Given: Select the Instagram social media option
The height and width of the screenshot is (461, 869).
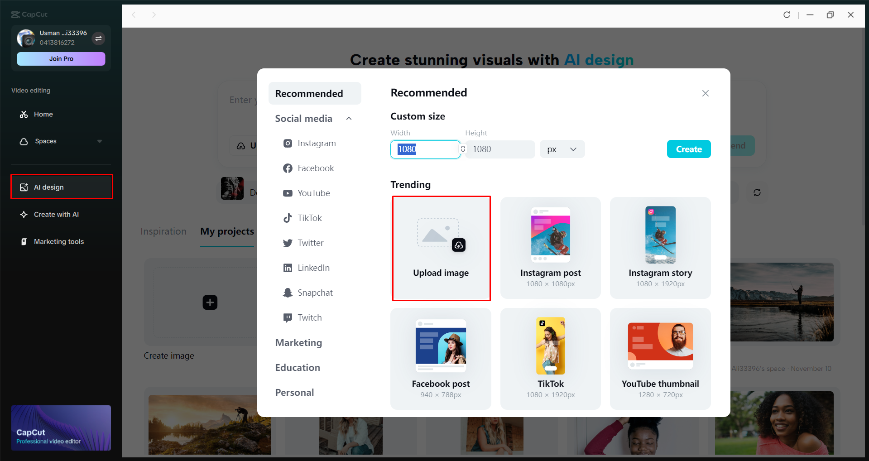Looking at the screenshot, I should [x=316, y=143].
